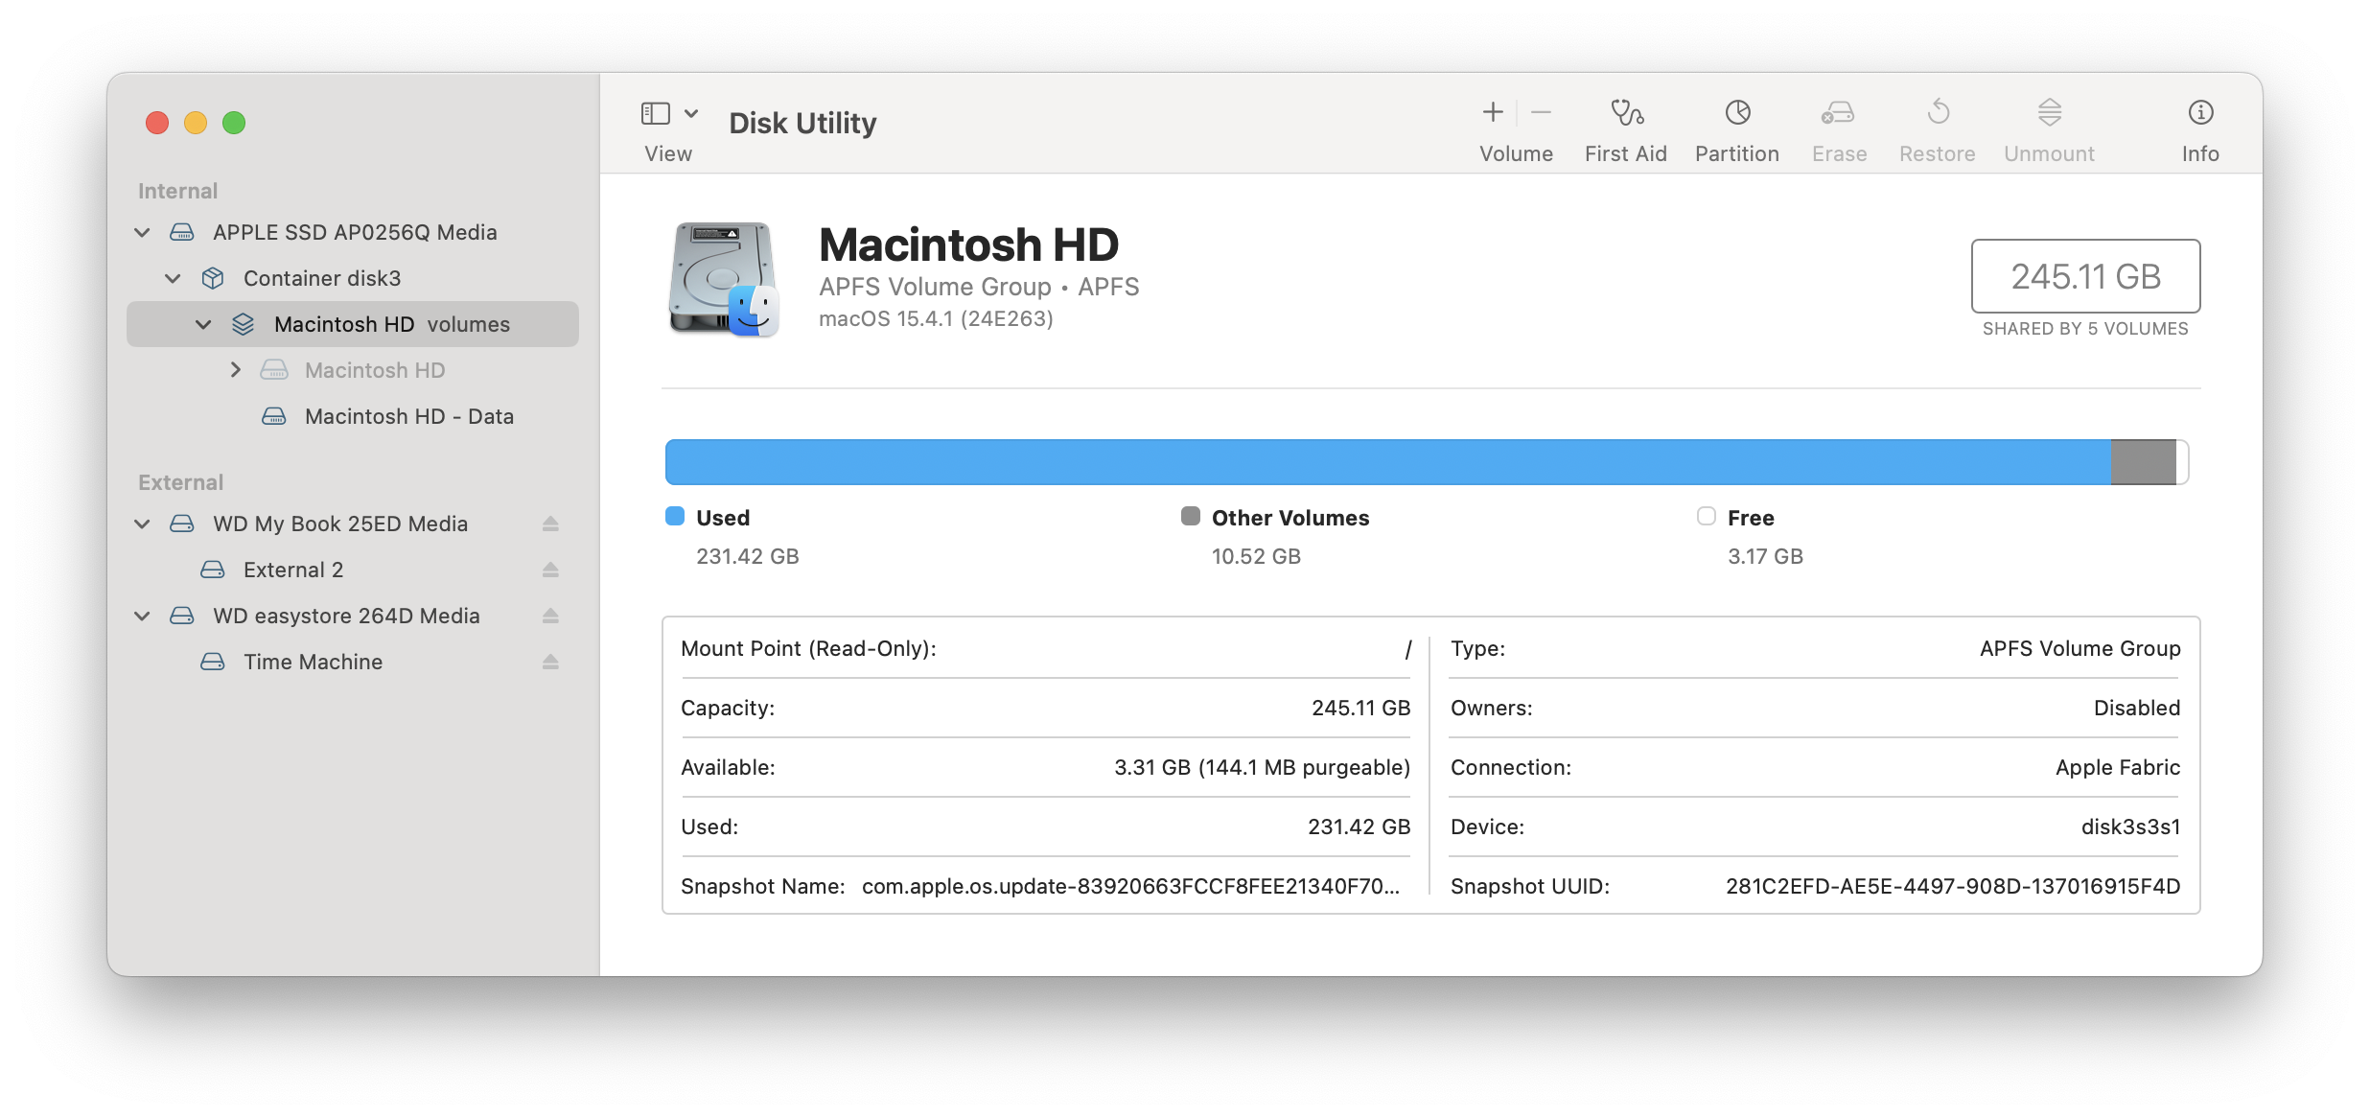2370x1118 pixels.
Task: Eject the WD My Book 25ED Media
Action: (550, 524)
